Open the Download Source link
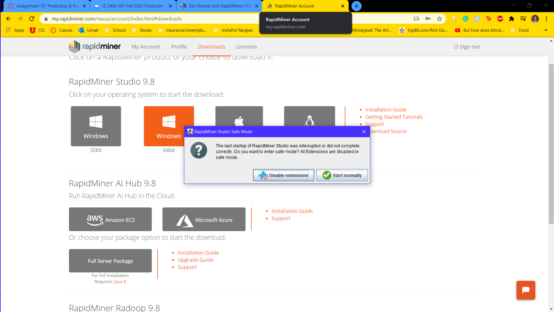This screenshot has height=312, width=554. [x=388, y=131]
